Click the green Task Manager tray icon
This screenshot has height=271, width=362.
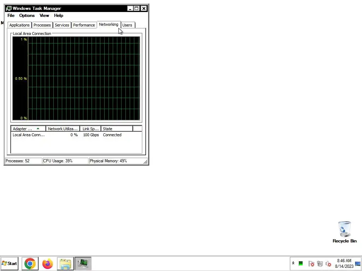click(300, 263)
